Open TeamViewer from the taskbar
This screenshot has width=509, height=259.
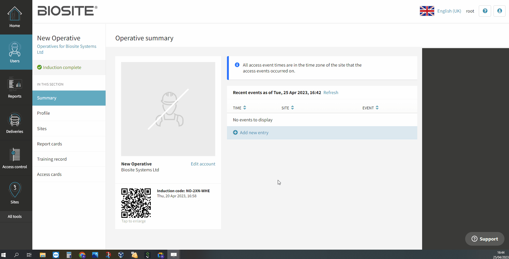pos(56,255)
